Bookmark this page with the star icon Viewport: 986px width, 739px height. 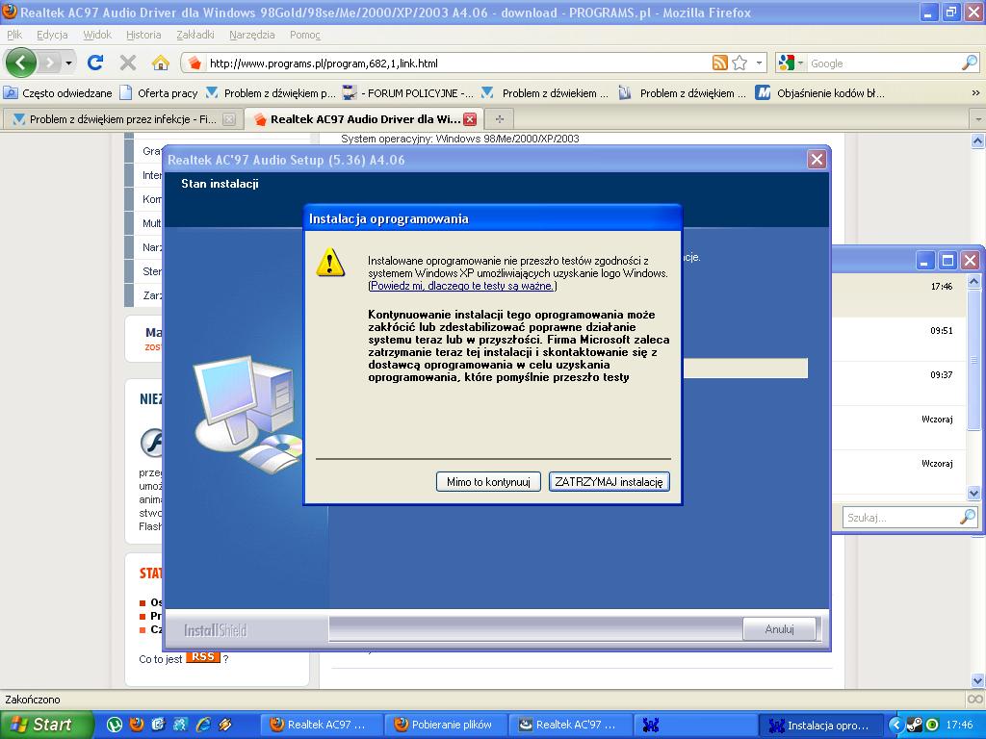(x=739, y=63)
